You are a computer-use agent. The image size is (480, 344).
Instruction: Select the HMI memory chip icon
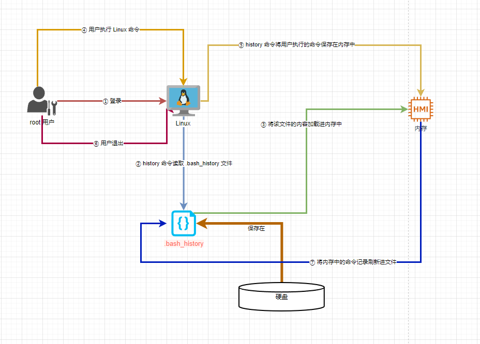tap(421, 109)
